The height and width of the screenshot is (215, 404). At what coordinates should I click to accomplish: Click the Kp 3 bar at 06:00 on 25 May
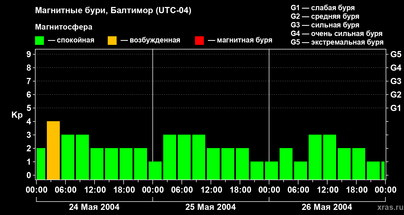(184, 157)
